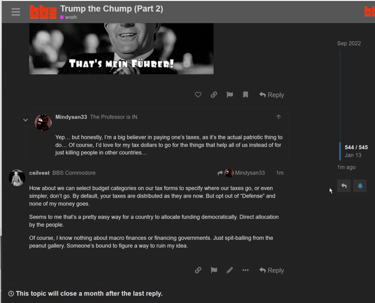This screenshot has width=375, height=303.
Task: Open Mindysan33's username in quoted reply
Action: pos(71,117)
